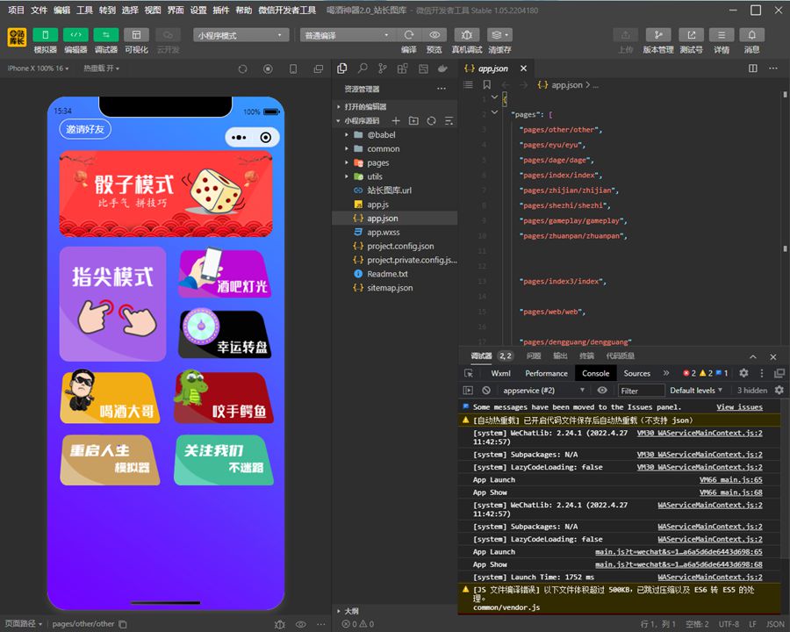This screenshot has height=632, width=790.
Task: Click the 真机调试 real-device debug icon
Action: 466,35
